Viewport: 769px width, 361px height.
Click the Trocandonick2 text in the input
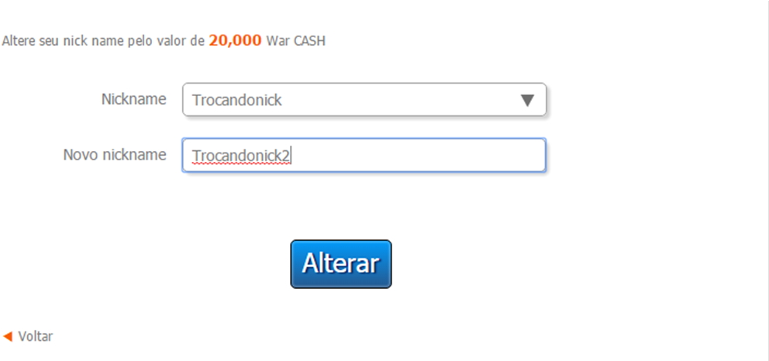(241, 156)
